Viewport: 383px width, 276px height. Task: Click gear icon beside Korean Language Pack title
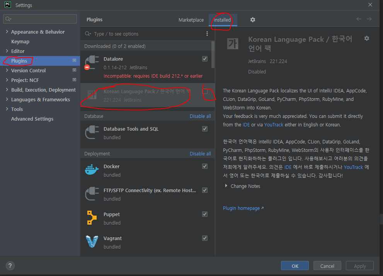367,38
